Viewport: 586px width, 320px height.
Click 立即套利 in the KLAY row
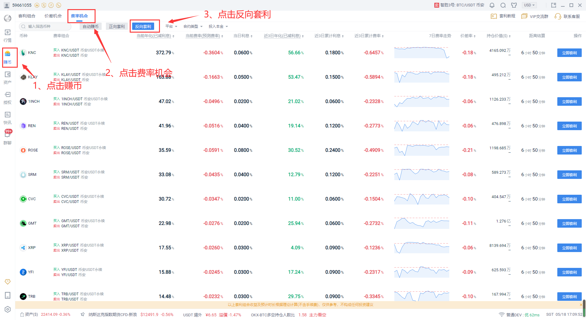[569, 77]
